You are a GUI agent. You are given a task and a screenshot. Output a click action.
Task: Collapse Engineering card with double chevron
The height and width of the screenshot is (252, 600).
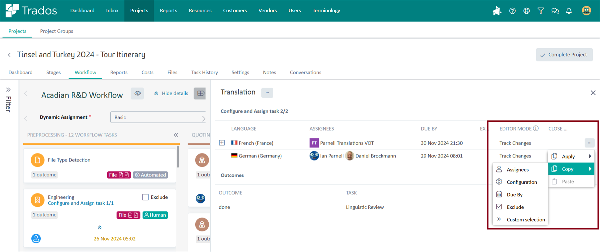pyautogui.click(x=100, y=228)
